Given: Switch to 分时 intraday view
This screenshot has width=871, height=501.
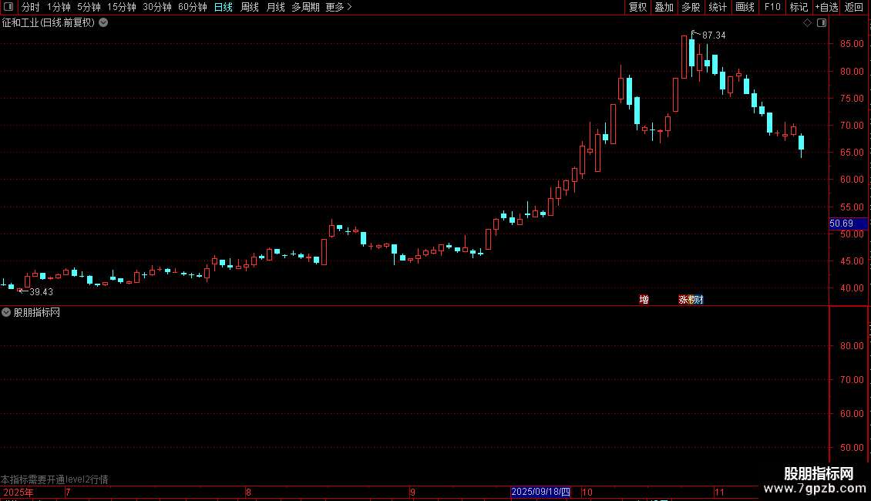Looking at the screenshot, I should 31,7.
